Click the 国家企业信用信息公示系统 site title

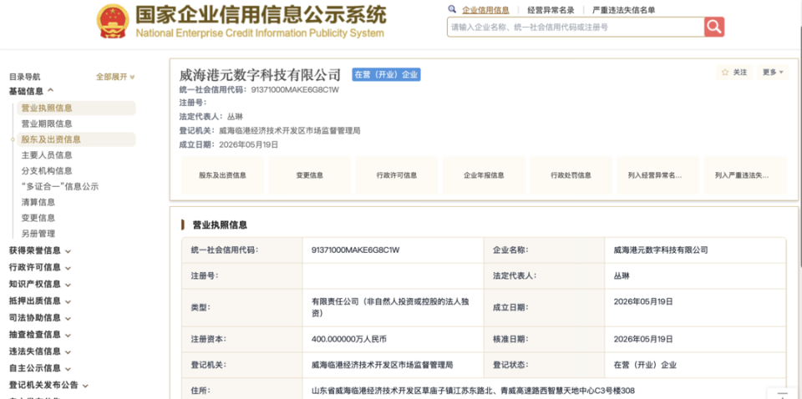[x=261, y=15]
